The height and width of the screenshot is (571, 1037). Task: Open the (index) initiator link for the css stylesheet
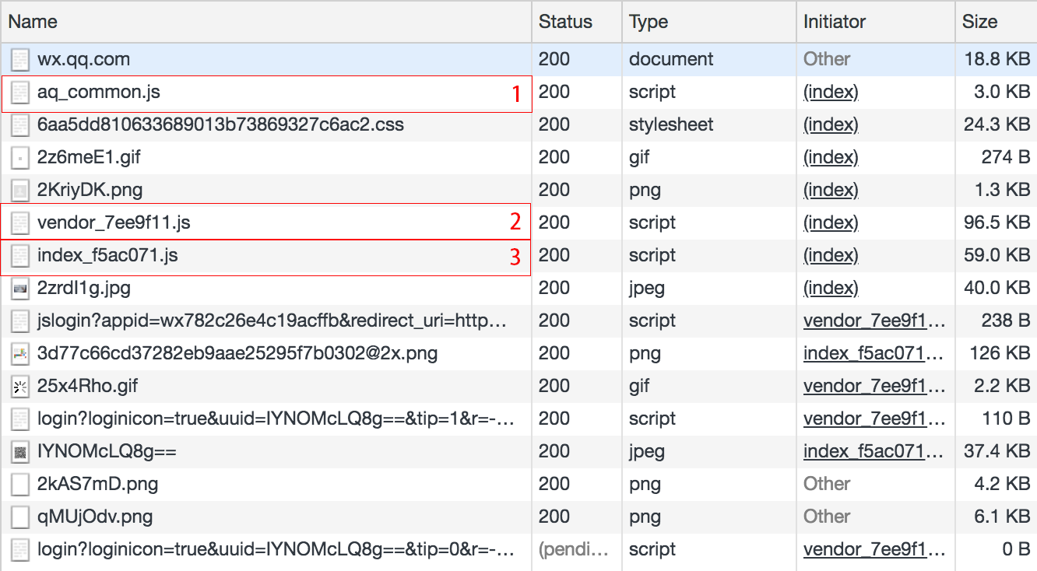831,125
